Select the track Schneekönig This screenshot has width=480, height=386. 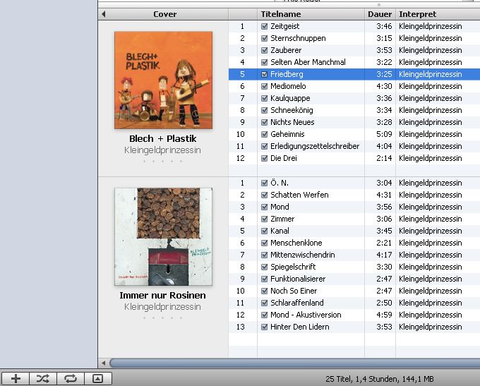point(292,110)
